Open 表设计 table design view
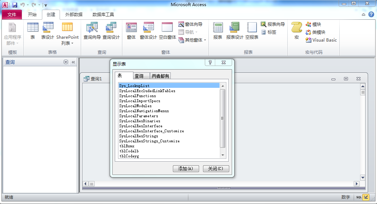Screen dimensions: 377x204 click(48, 31)
